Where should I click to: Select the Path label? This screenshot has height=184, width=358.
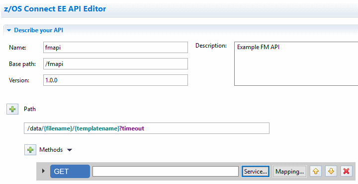point(30,109)
